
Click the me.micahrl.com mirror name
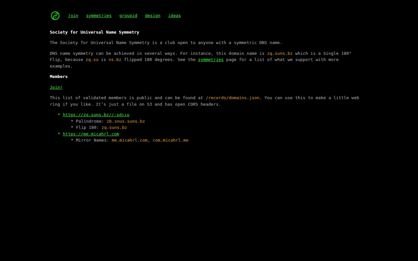[x=130, y=140]
